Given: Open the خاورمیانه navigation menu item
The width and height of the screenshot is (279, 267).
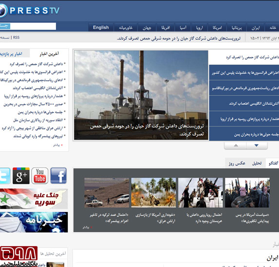Looking at the screenshot, I should point(126,28).
